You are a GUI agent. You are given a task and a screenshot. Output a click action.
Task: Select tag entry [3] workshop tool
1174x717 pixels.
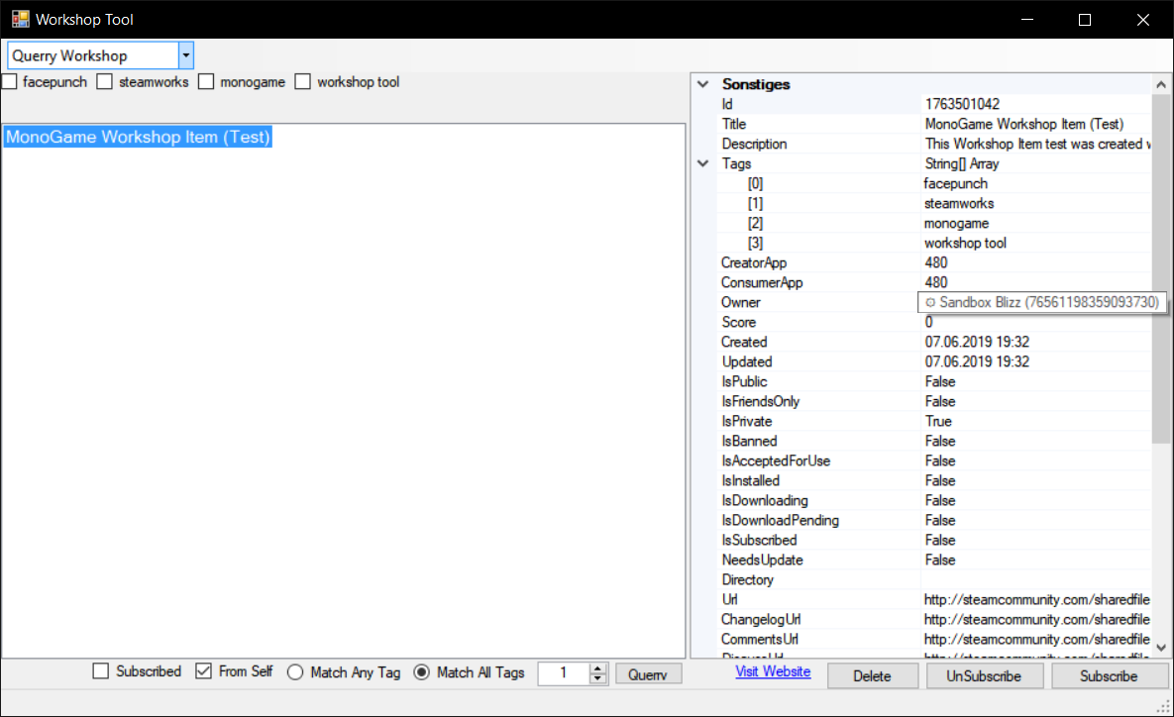pyautogui.click(x=933, y=243)
